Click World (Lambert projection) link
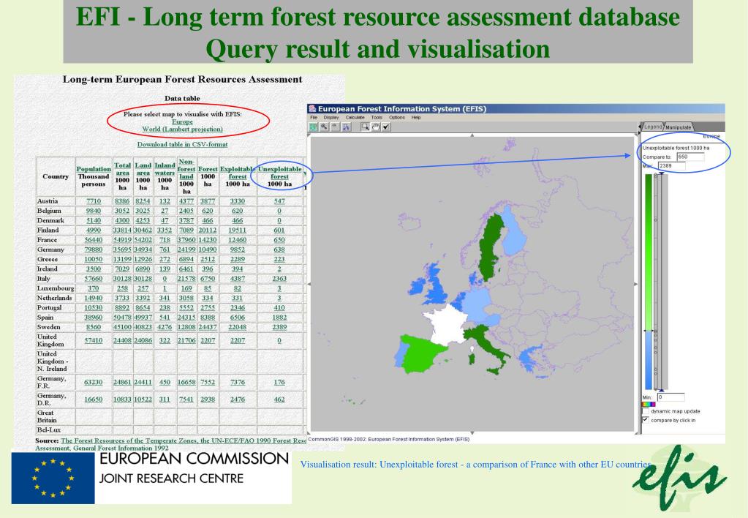The height and width of the screenshot is (518, 748). click(x=182, y=129)
